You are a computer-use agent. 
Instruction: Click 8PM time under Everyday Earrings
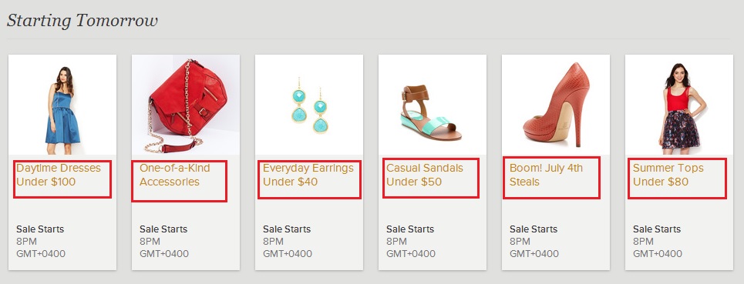tap(273, 242)
